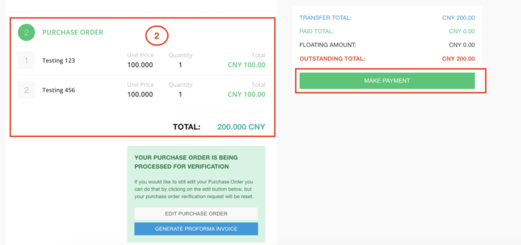Click the Make Payment button
The height and width of the screenshot is (245, 521).
point(387,81)
